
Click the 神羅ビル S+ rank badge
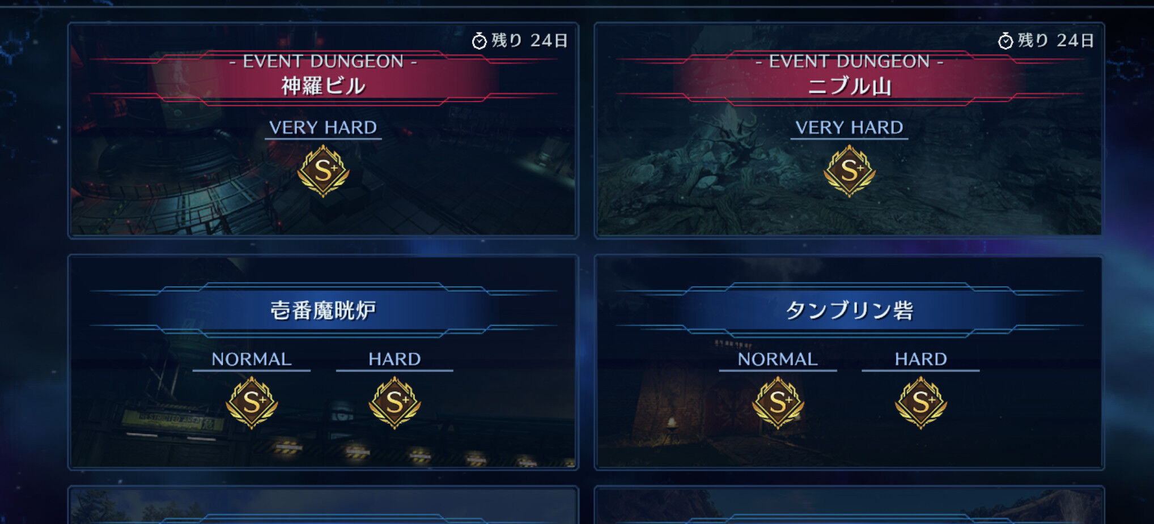[x=323, y=171]
